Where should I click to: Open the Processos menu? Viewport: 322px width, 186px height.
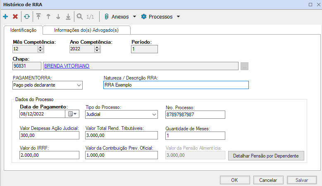point(160,17)
